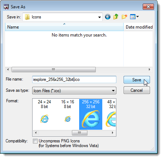Select the 16 × 16 8 bit format

[68, 114]
